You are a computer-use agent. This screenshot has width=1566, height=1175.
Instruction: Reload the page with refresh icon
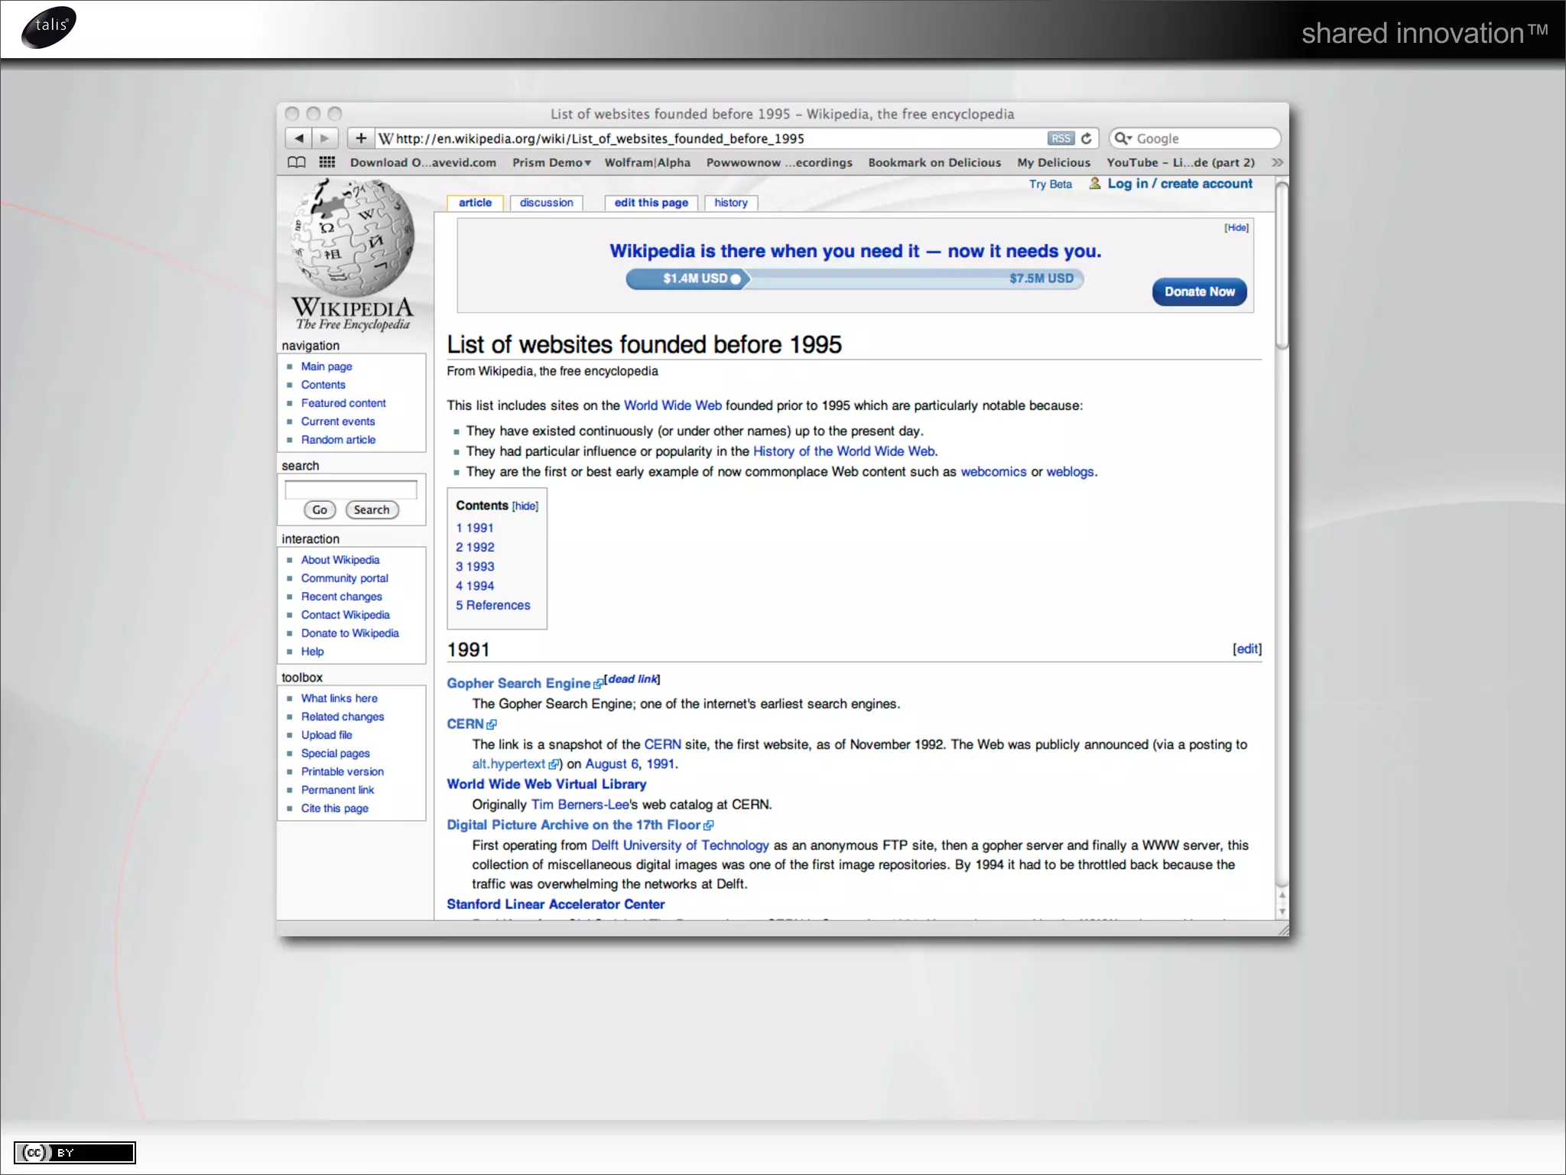coord(1087,138)
